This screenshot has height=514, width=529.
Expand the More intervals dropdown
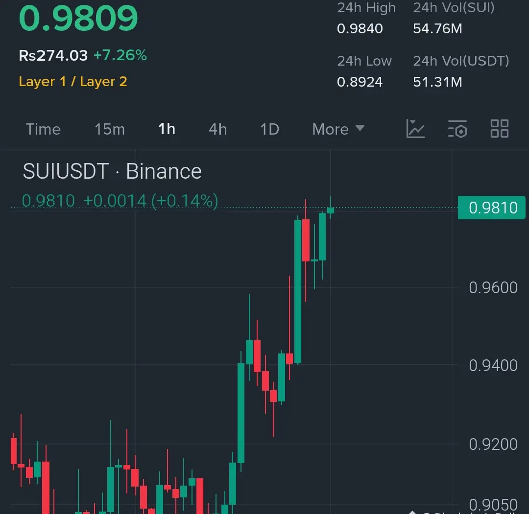coord(338,129)
